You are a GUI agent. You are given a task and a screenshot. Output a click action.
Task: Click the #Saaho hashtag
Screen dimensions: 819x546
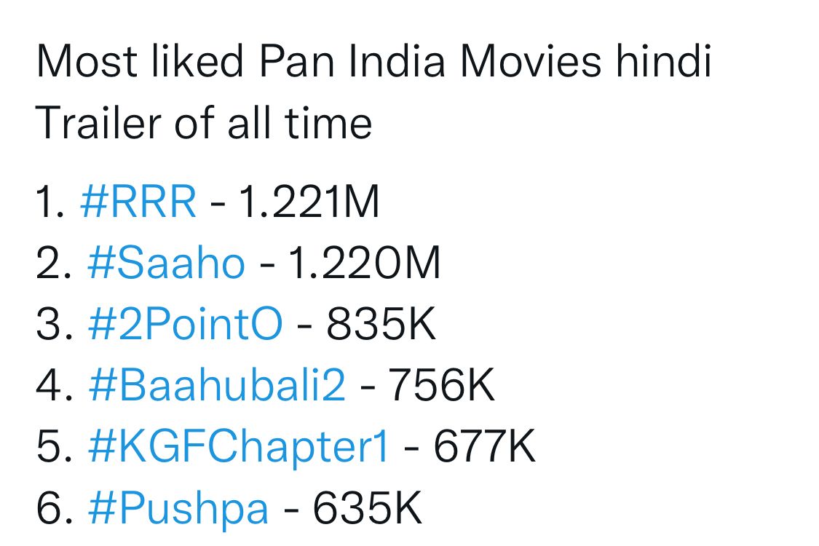tap(165, 264)
